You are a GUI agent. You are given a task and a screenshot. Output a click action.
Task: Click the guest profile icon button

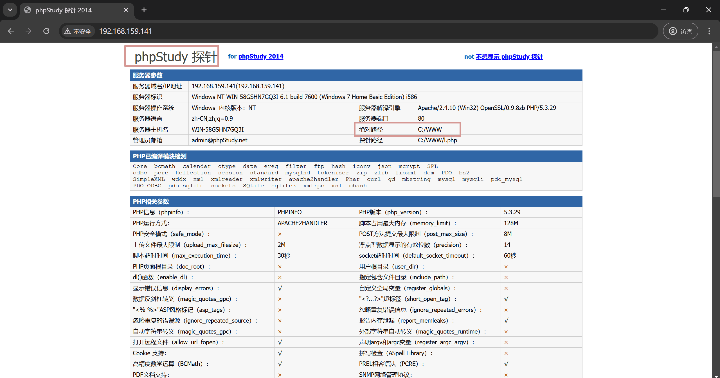[680, 31]
